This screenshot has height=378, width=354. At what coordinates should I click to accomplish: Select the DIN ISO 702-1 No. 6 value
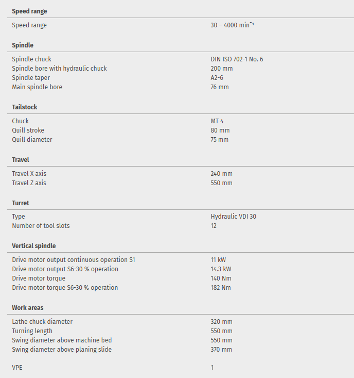(x=237, y=59)
